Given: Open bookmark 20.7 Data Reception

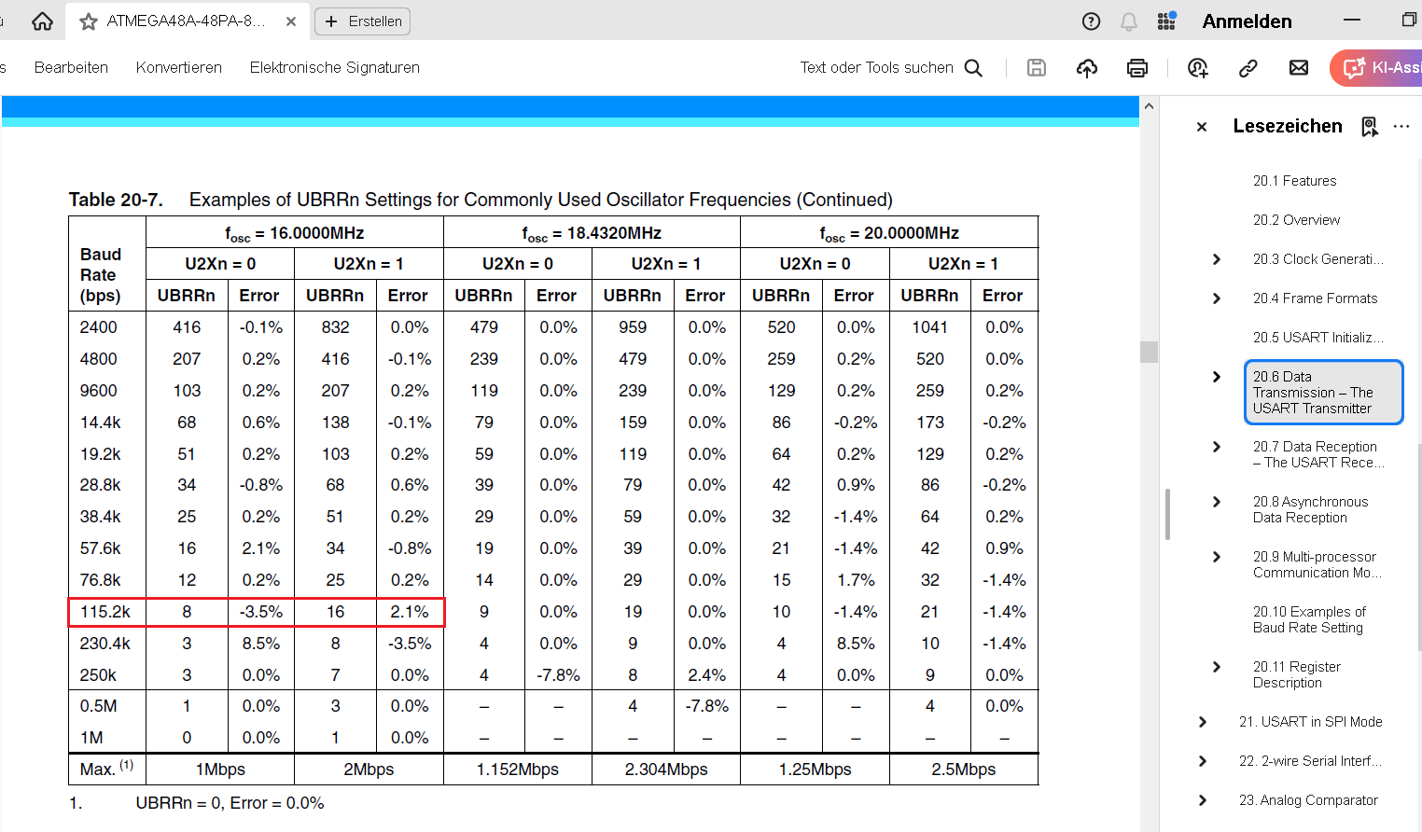Looking at the screenshot, I should [1318, 454].
